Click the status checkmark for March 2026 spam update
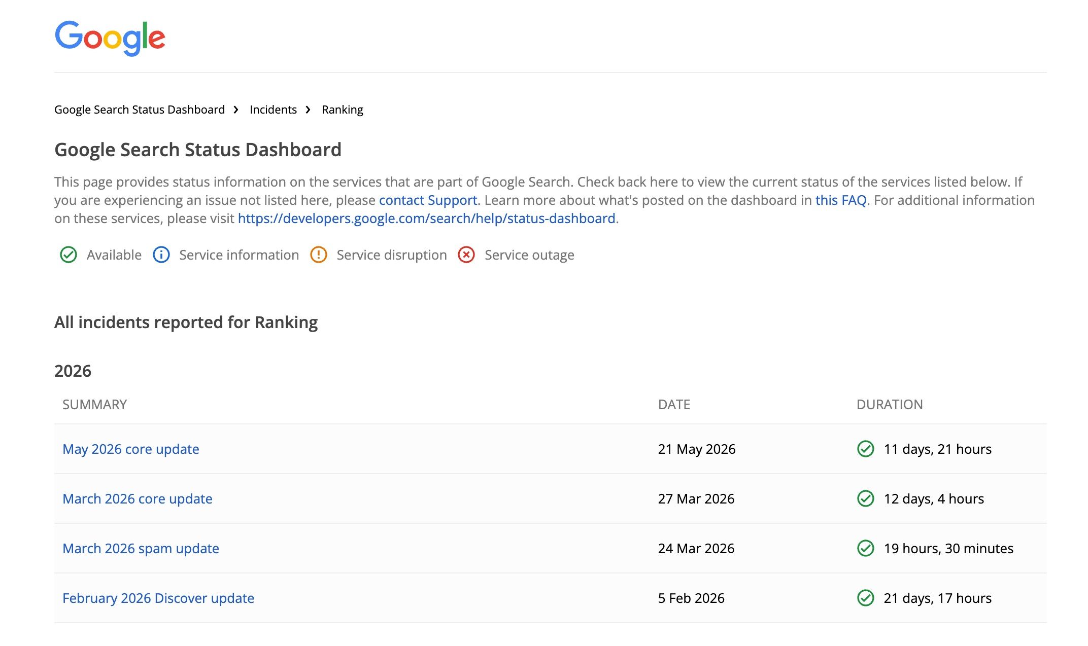Screen dimensions: 1088x646 click(866, 548)
